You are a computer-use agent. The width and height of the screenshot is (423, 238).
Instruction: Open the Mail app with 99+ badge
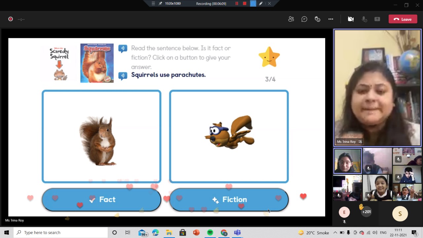tap(142, 233)
